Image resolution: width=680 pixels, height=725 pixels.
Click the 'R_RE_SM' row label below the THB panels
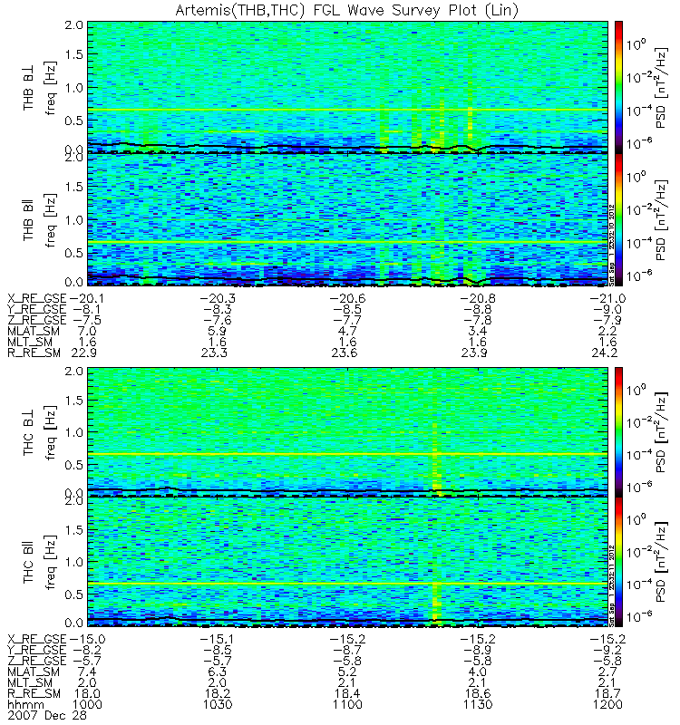[x=34, y=353]
